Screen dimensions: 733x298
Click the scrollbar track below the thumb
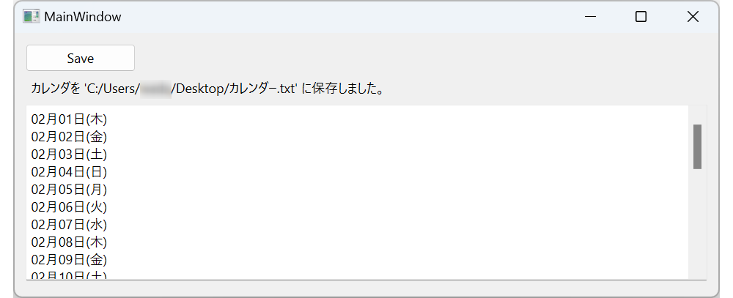697,227
